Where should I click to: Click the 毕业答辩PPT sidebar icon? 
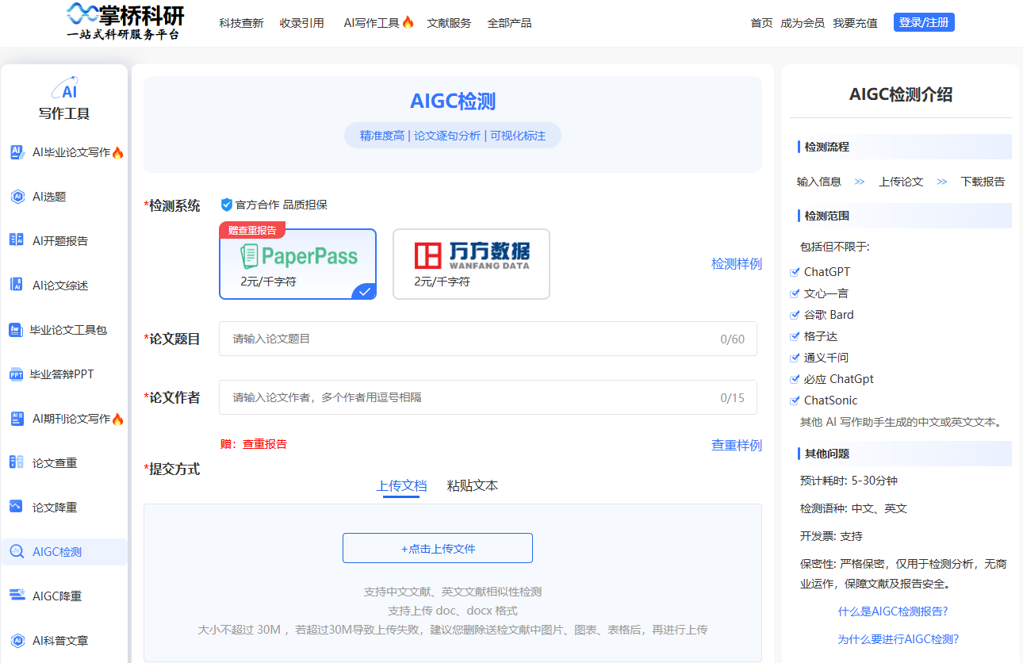coord(16,374)
